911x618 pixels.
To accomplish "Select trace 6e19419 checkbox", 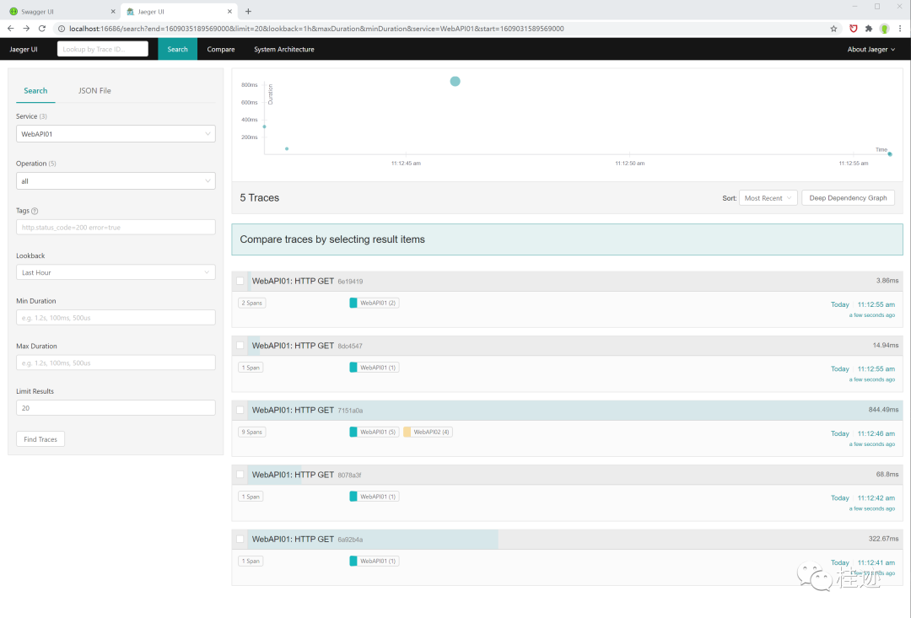I will pyautogui.click(x=240, y=281).
